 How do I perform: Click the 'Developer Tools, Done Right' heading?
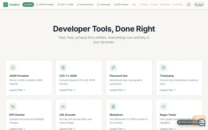pos(104,29)
